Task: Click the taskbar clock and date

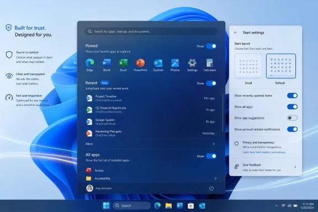Action: [308, 205]
